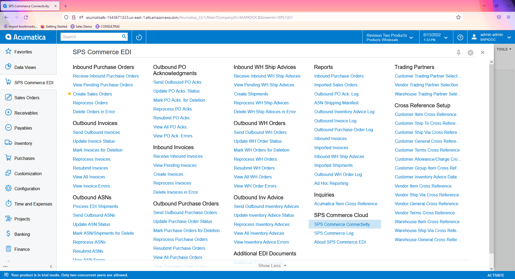Open Process EDI Shipments link

[95, 207]
